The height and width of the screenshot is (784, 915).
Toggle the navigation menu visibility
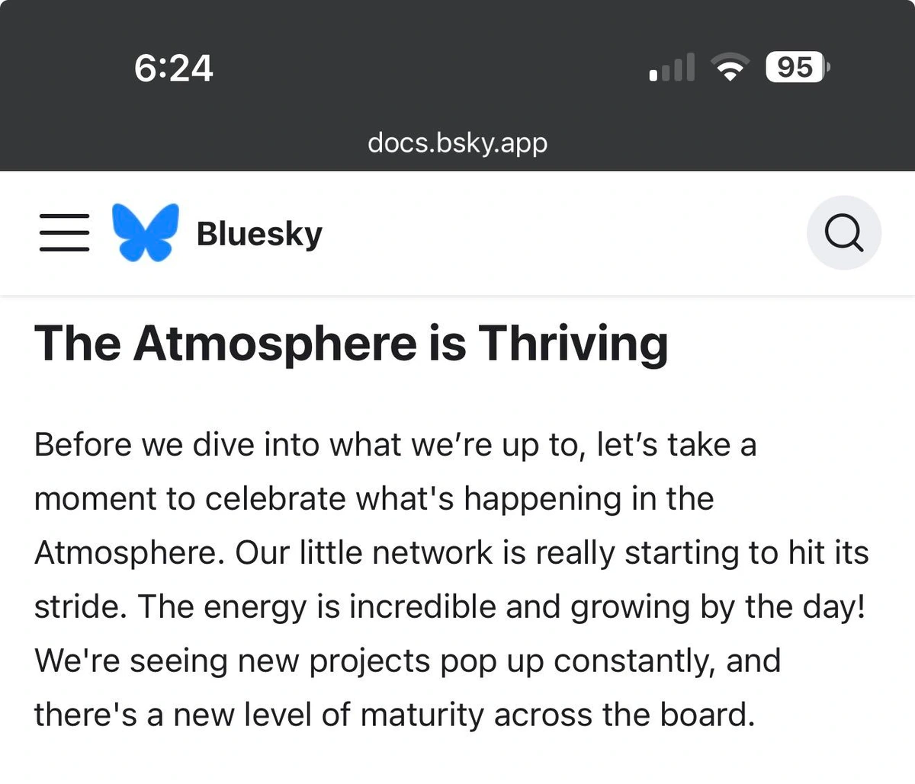(64, 233)
